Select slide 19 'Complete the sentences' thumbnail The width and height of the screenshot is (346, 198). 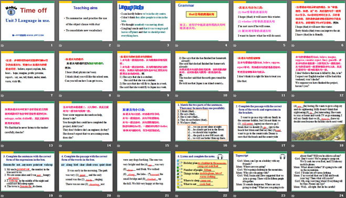tap(28, 171)
